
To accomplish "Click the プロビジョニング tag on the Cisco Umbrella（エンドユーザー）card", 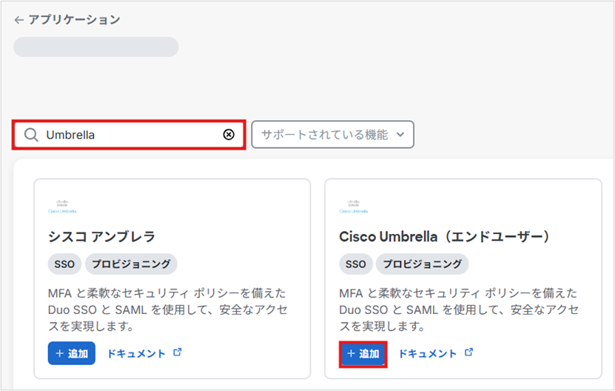I will 422,264.
